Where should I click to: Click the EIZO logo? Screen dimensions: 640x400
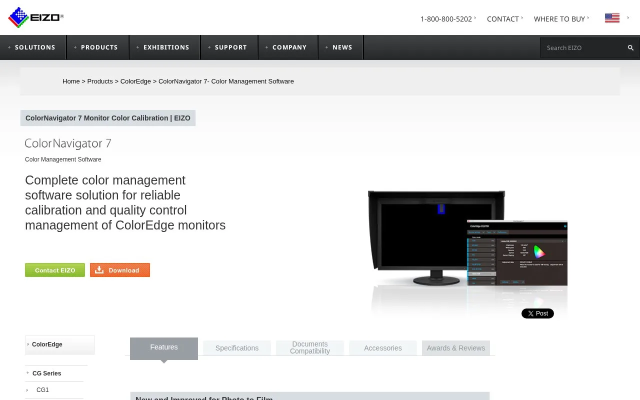[36, 17]
